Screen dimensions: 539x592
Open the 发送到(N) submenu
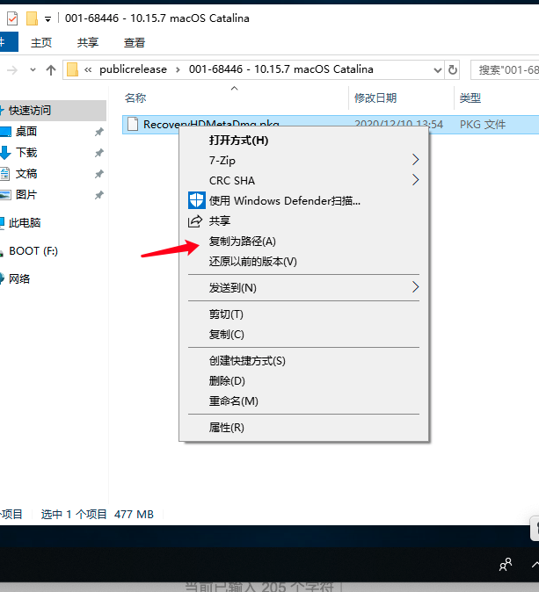pyautogui.click(x=303, y=288)
